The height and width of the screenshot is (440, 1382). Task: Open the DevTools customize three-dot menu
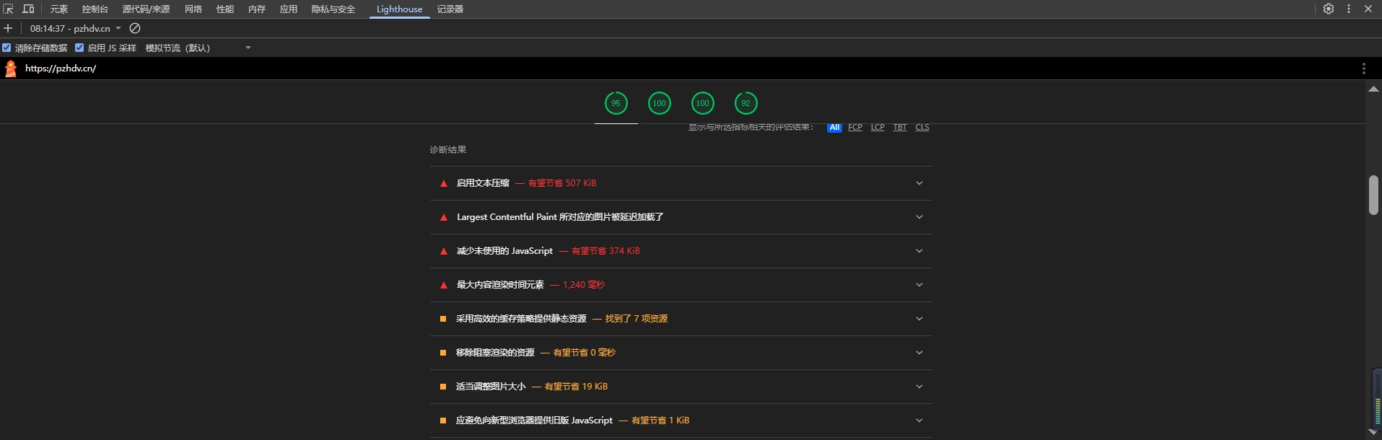click(x=1348, y=9)
